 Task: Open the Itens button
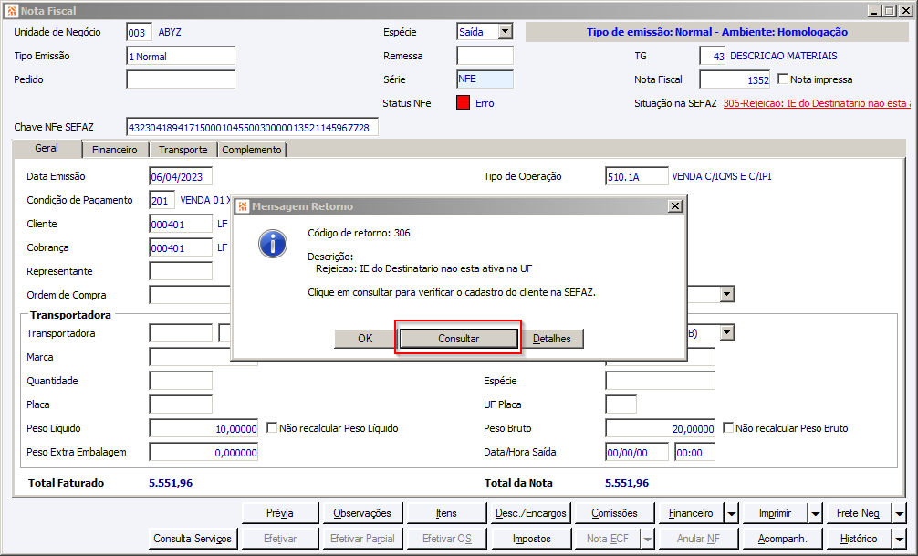pos(446,513)
